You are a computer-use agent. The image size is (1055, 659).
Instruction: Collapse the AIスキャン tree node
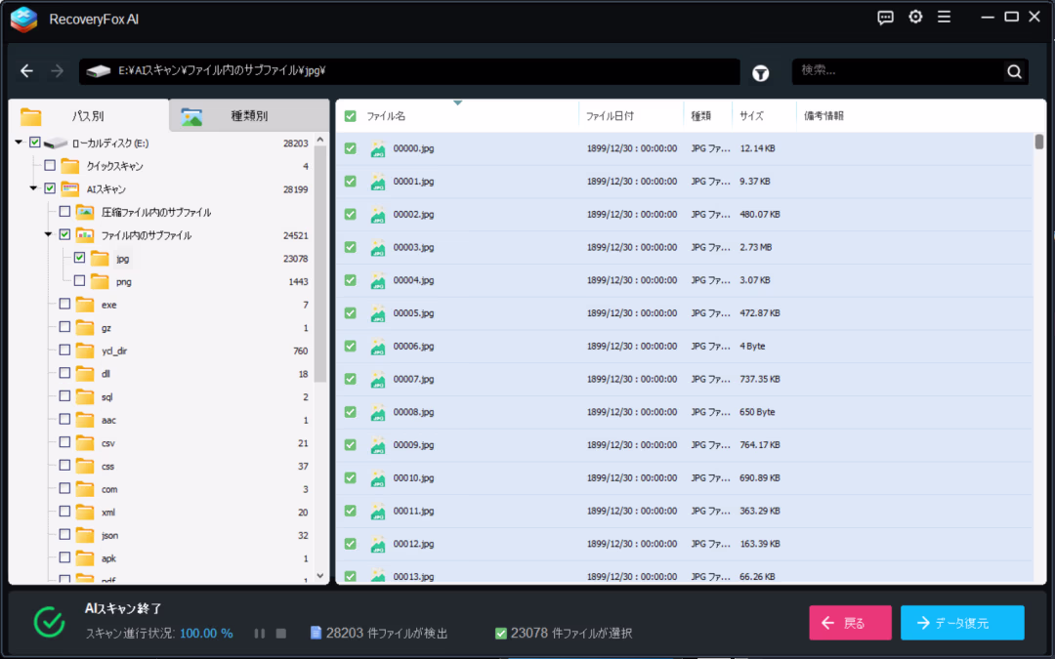point(33,189)
